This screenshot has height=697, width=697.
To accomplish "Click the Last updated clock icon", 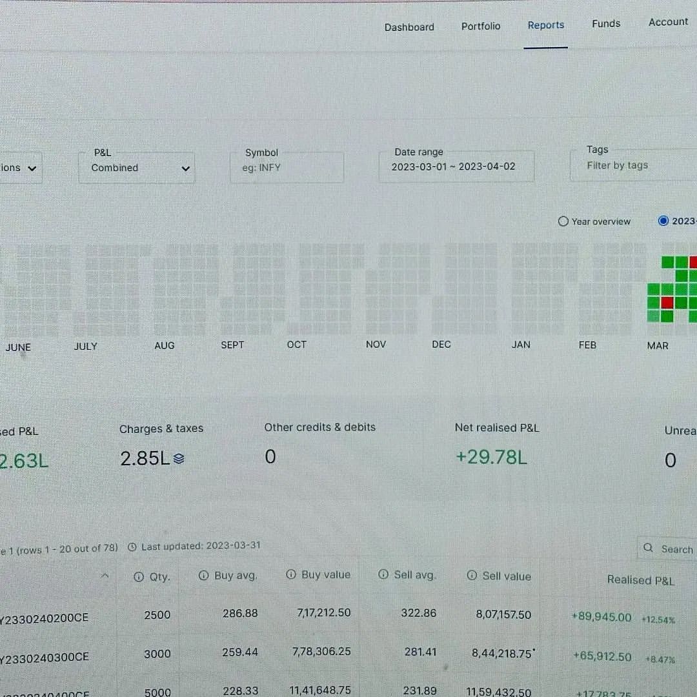I will click(132, 547).
